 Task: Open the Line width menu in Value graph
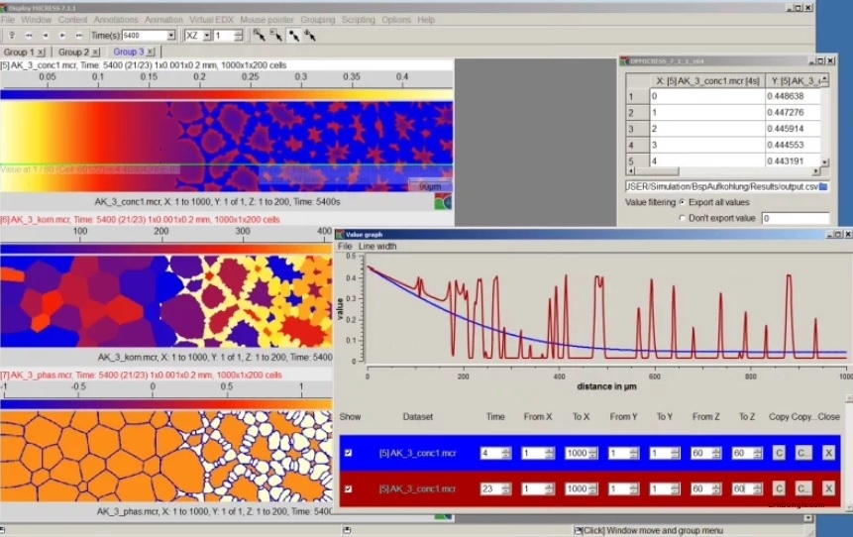(377, 246)
